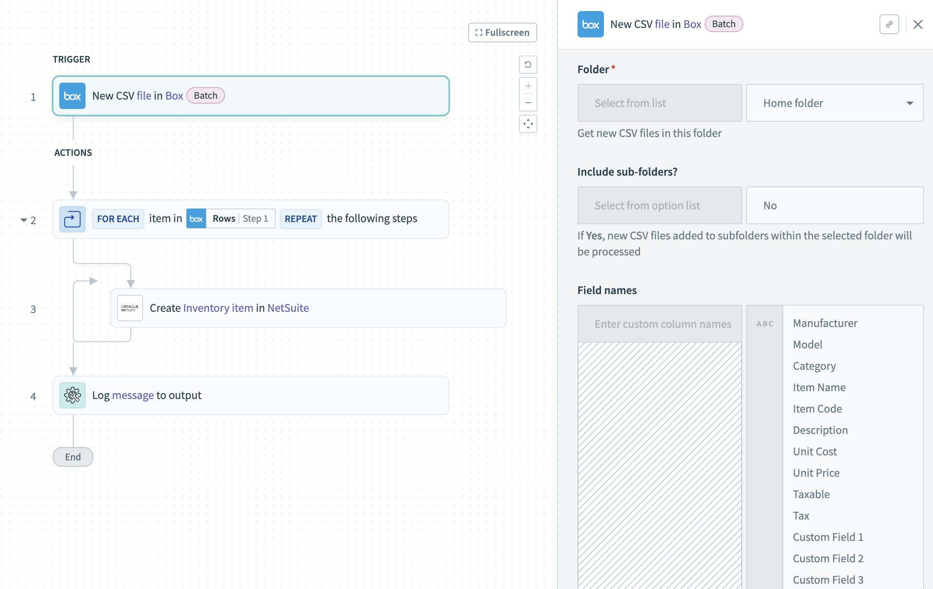Screen dimensions: 933x589
Task: Click the message link in the log step
Action: [133, 395]
